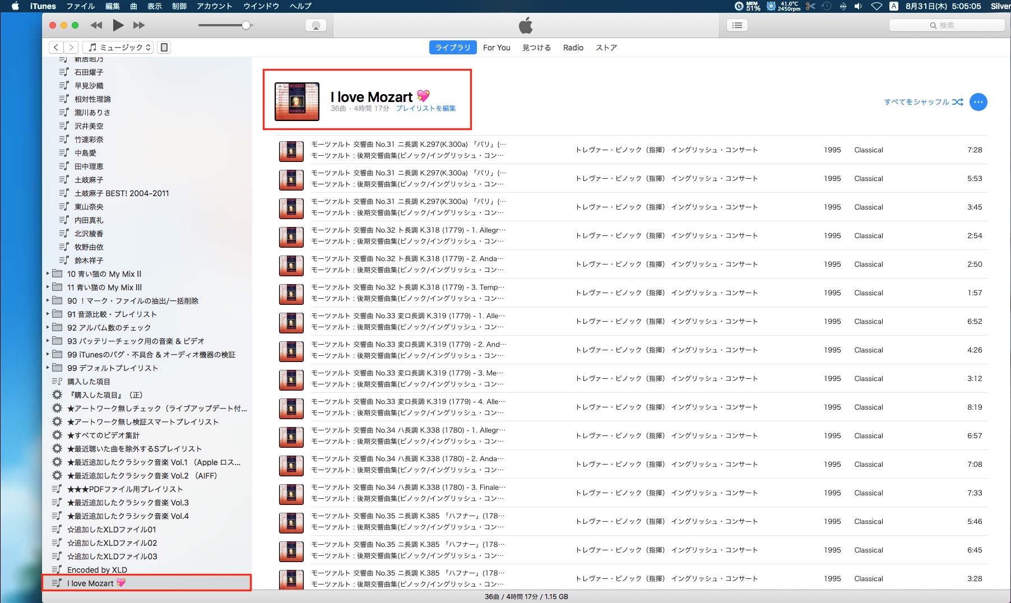This screenshot has height=603, width=1011.
Task: Open the AirPlay output menu
Action: [316, 25]
